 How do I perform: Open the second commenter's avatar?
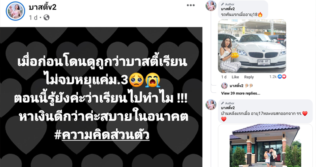(211, 105)
